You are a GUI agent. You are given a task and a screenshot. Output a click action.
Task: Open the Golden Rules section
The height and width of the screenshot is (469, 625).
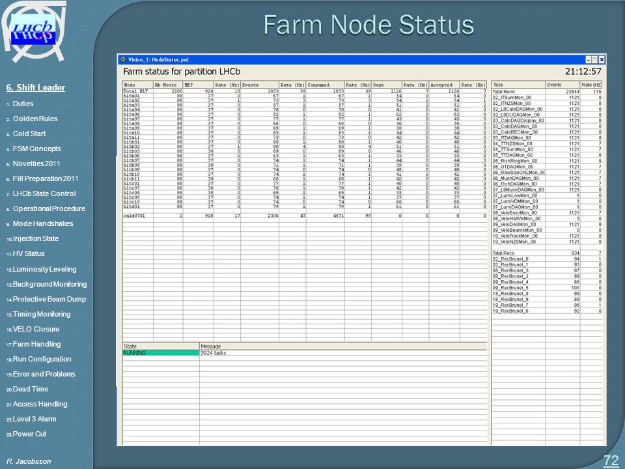pos(35,119)
